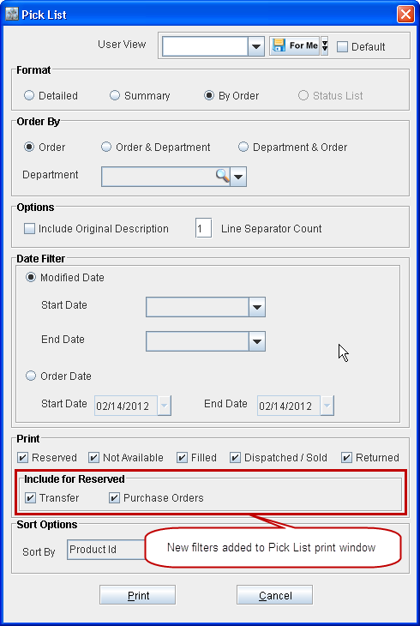Click the Department search magnifier icon
The image size is (420, 626).
[x=222, y=176]
